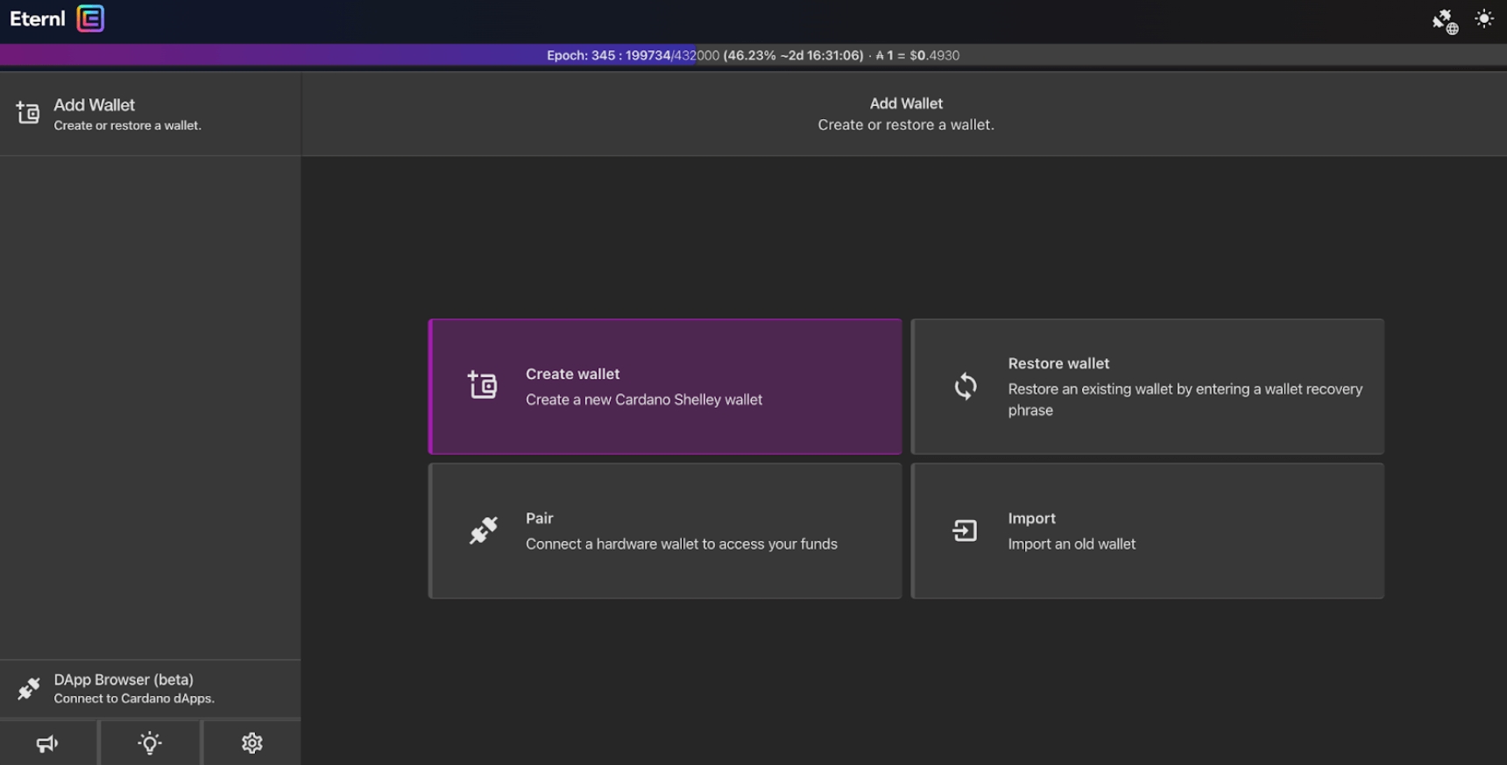Screen dimensions: 1507x765
Task: Open DApp Browser (beta)
Action: 133,688
